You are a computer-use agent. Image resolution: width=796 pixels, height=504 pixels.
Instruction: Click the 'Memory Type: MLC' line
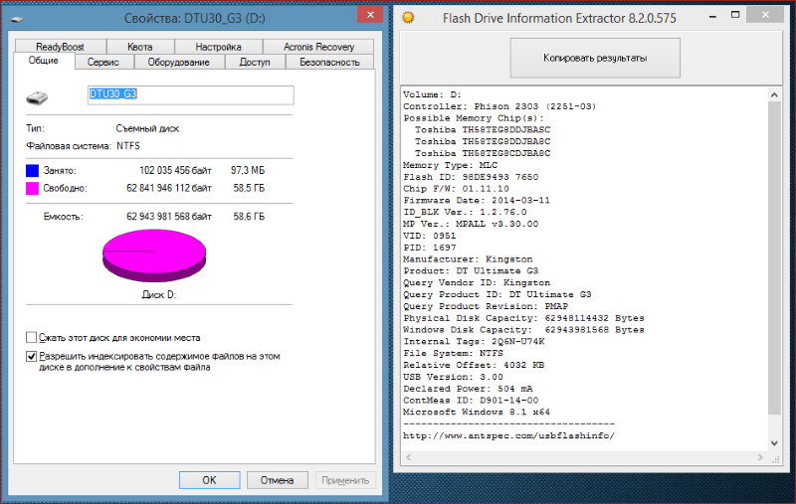(451, 165)
